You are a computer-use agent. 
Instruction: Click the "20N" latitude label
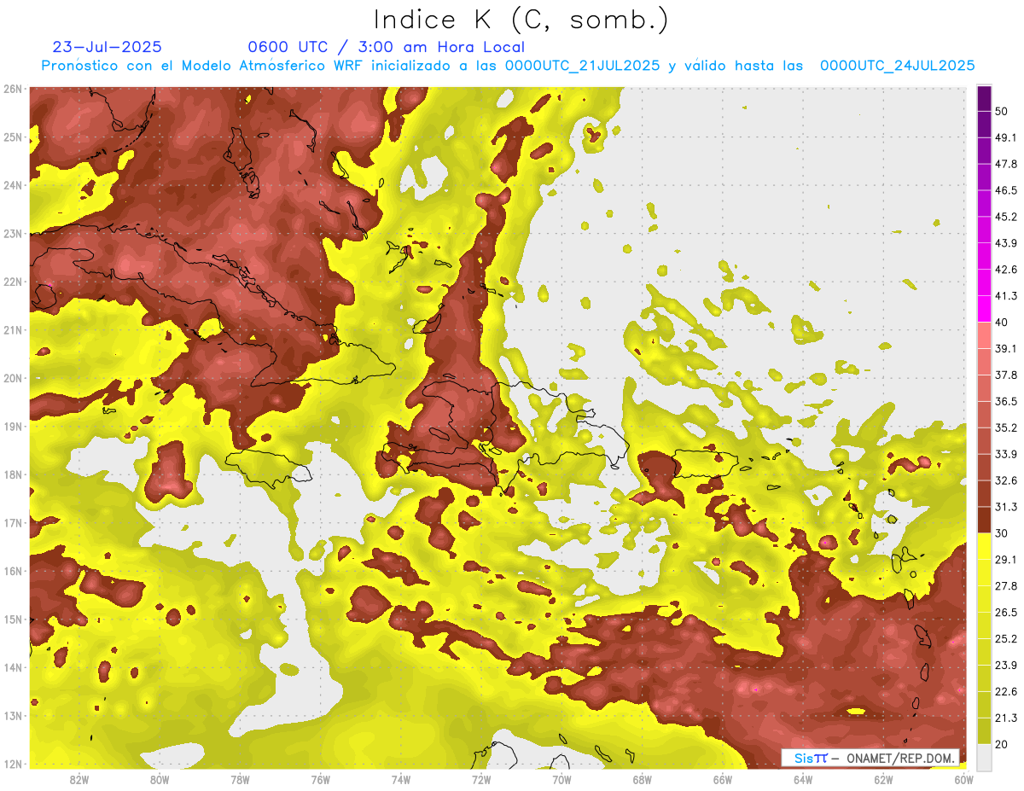(x=13, y=378)
